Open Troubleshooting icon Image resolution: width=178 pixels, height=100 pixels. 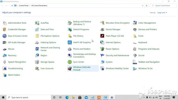pyautogui.click(x=5, y=69)
